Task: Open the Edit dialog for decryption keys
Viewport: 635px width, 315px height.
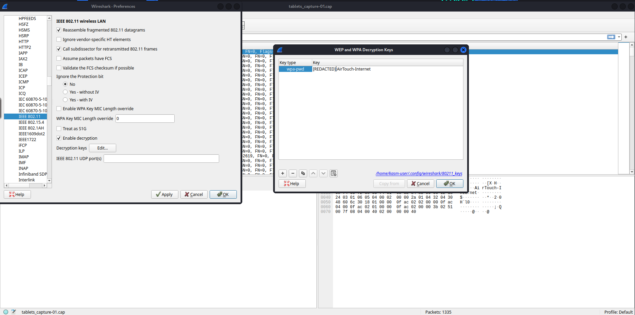Action: [102, 148]
